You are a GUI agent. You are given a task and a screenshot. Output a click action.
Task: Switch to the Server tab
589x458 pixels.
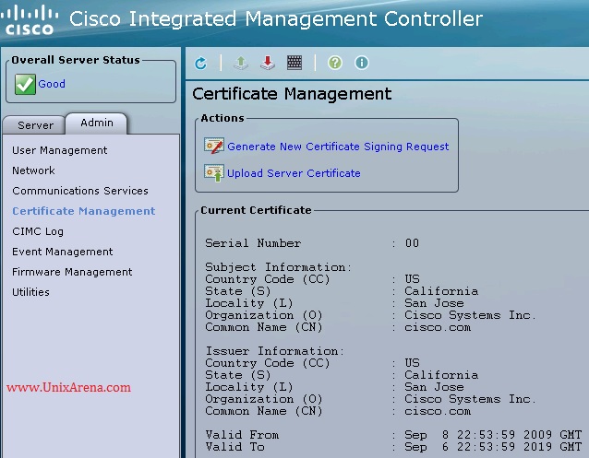click(x=35, y=125)
